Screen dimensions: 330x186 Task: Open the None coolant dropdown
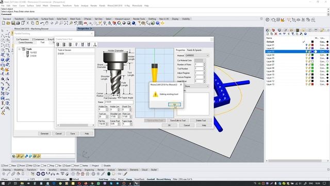(197, 86)
